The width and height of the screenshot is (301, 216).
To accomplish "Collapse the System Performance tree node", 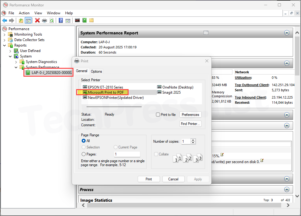I will click(x=16, y=67).
